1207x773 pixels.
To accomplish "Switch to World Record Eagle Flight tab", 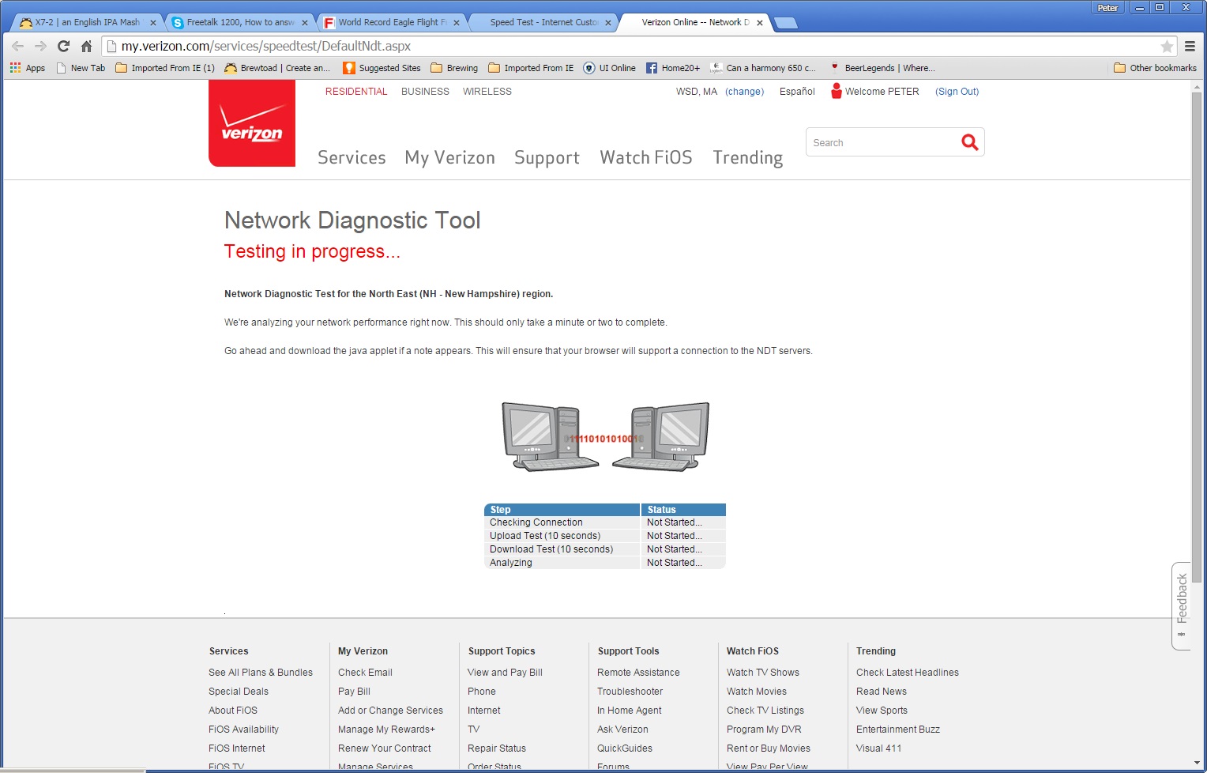I will 392,22.
